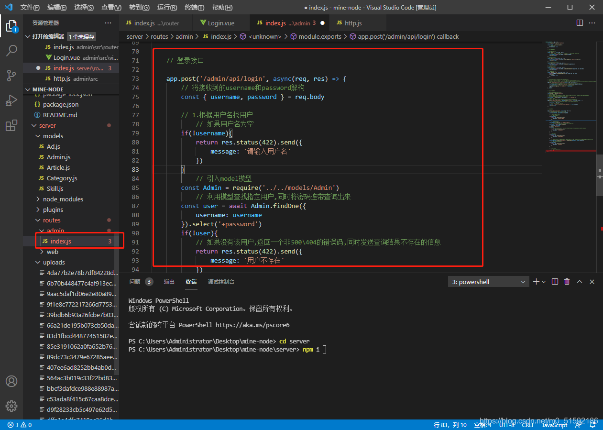Click JavaScript language mode in status bar
The image size is (603, 430).
554,425
